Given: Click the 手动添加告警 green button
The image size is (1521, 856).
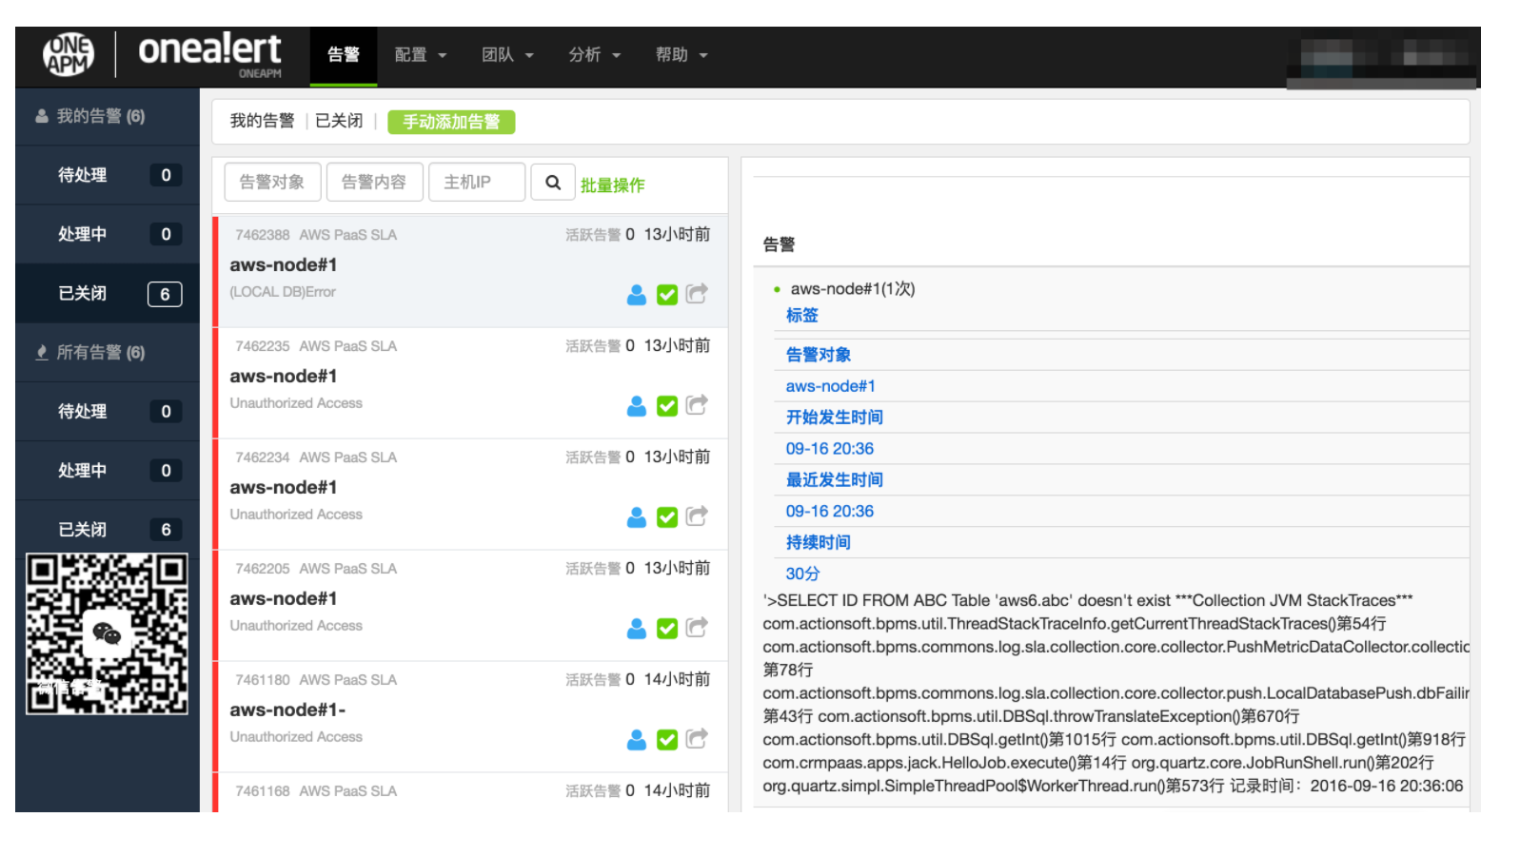Looking at the screenshot, I should point(451,122).
